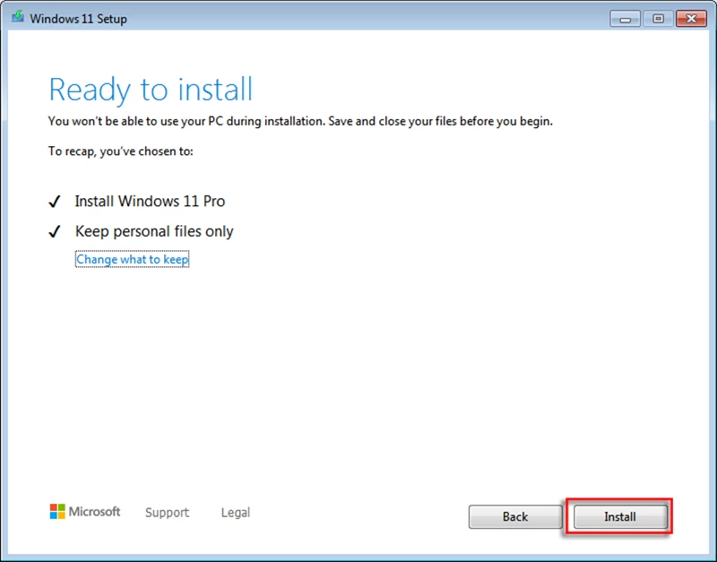717x562 pixels.
Task: Go back with the Back button
Action: pos(515,516)
